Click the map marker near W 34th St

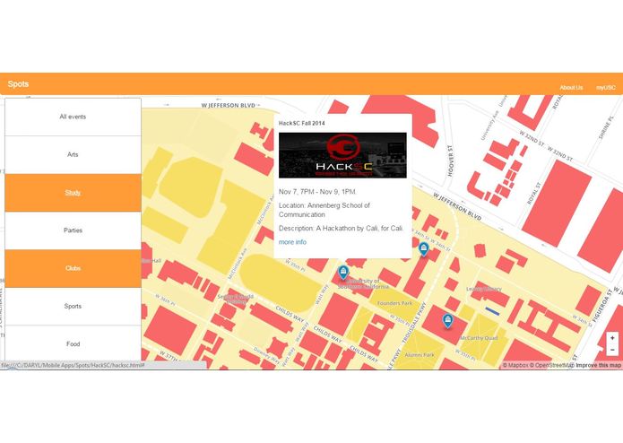424,249
